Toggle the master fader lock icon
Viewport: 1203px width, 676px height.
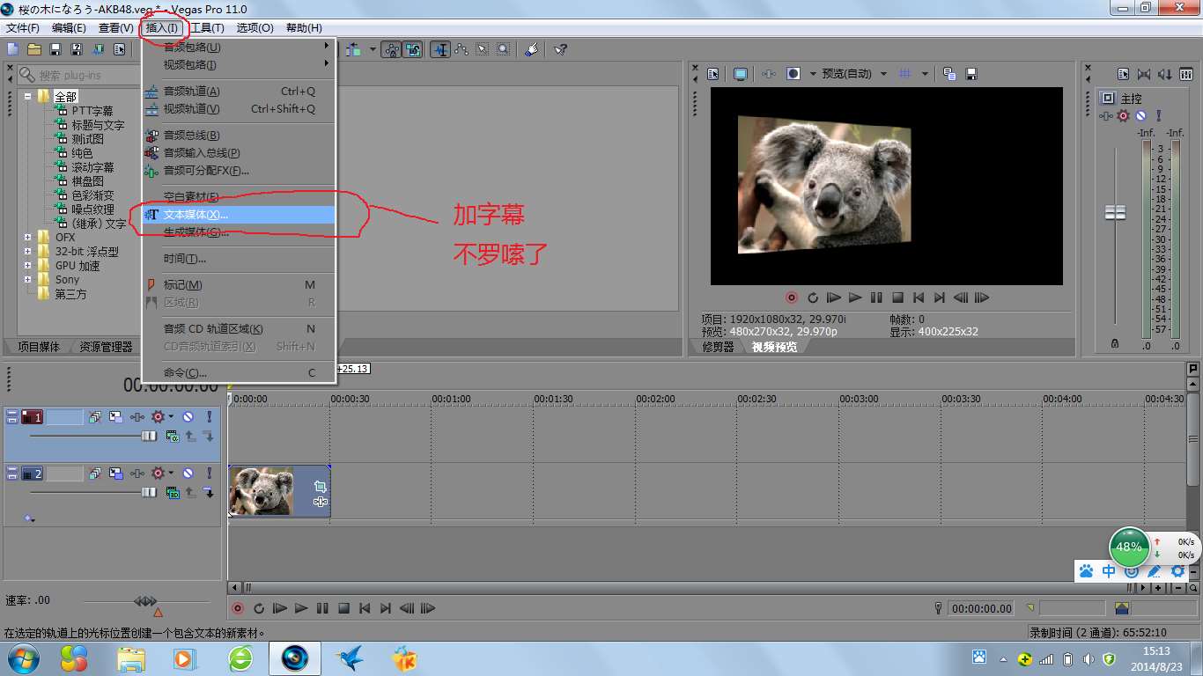pos(1116,344)
